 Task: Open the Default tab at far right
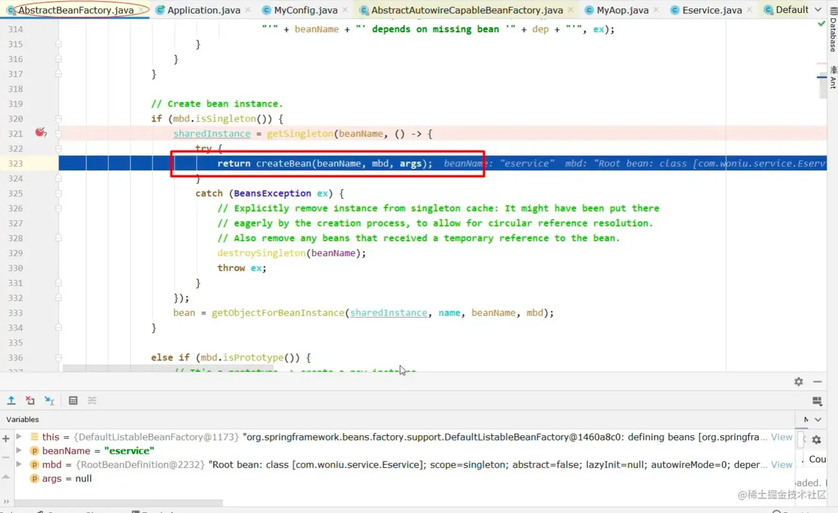[x=786, y=10]
